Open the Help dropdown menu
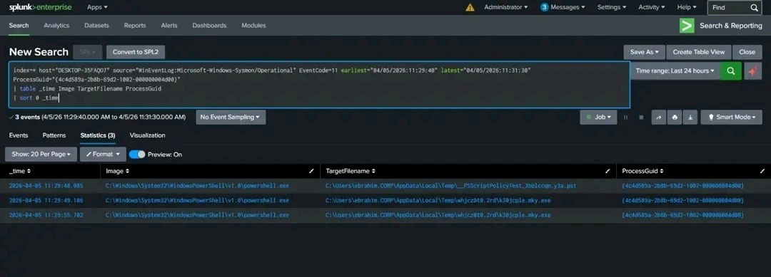 pos(687,7)
